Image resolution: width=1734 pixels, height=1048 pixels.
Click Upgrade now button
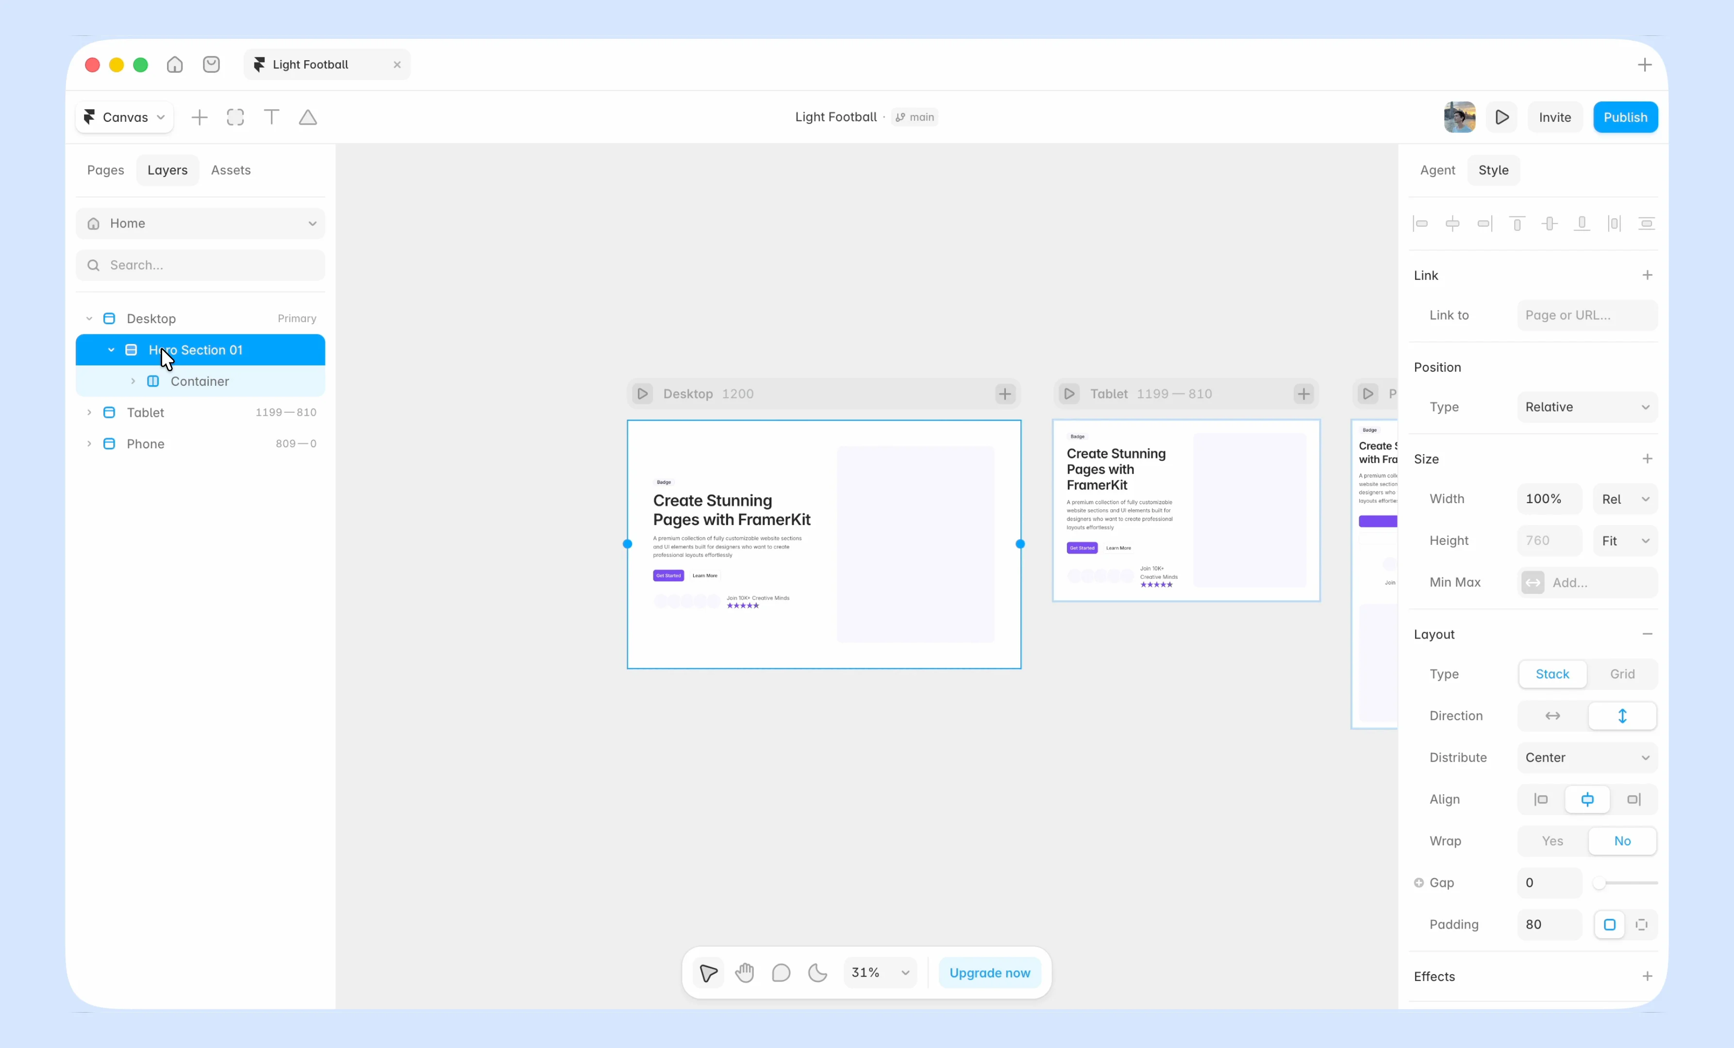tap(989, 973)
